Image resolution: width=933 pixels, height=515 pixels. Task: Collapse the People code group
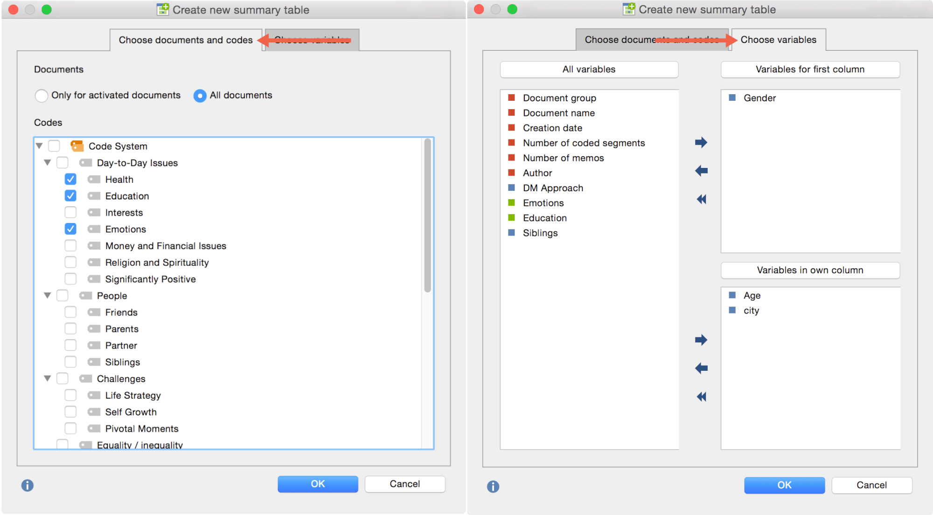point(47,295)
